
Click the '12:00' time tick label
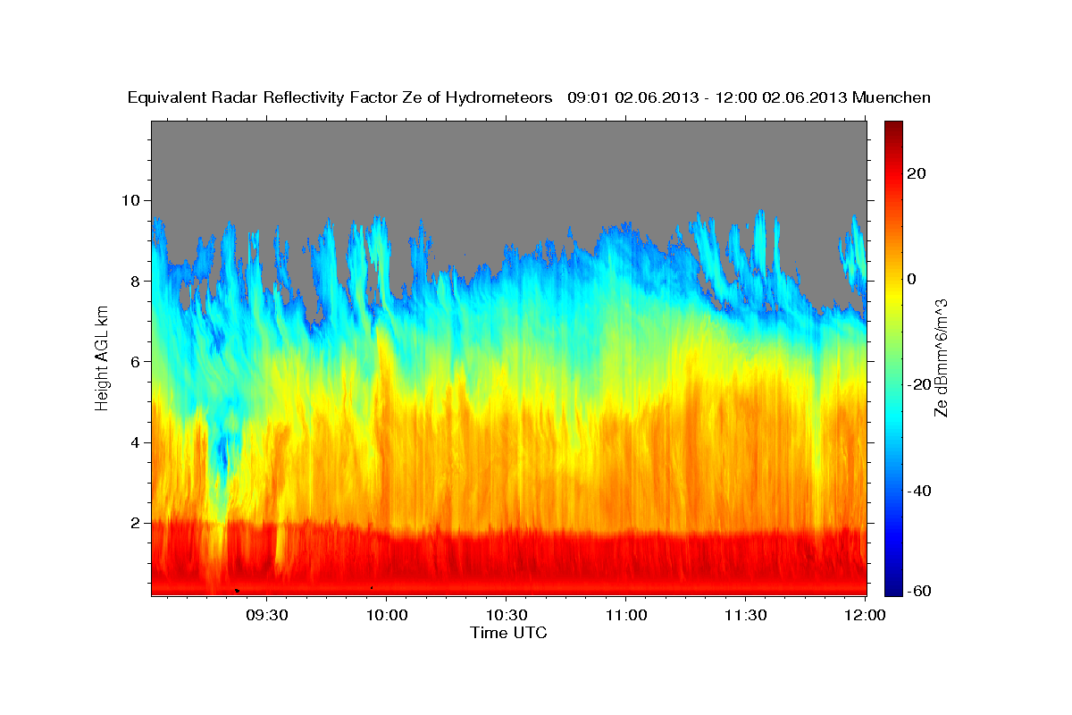click(865, 616)
